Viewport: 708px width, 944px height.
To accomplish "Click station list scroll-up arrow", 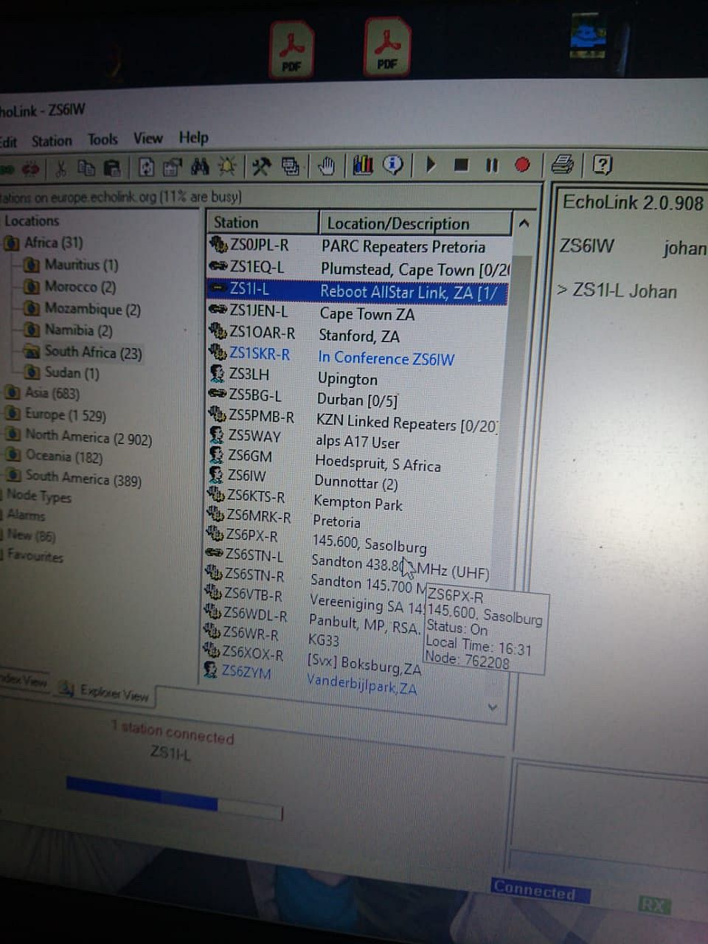I will coord(524,223).
